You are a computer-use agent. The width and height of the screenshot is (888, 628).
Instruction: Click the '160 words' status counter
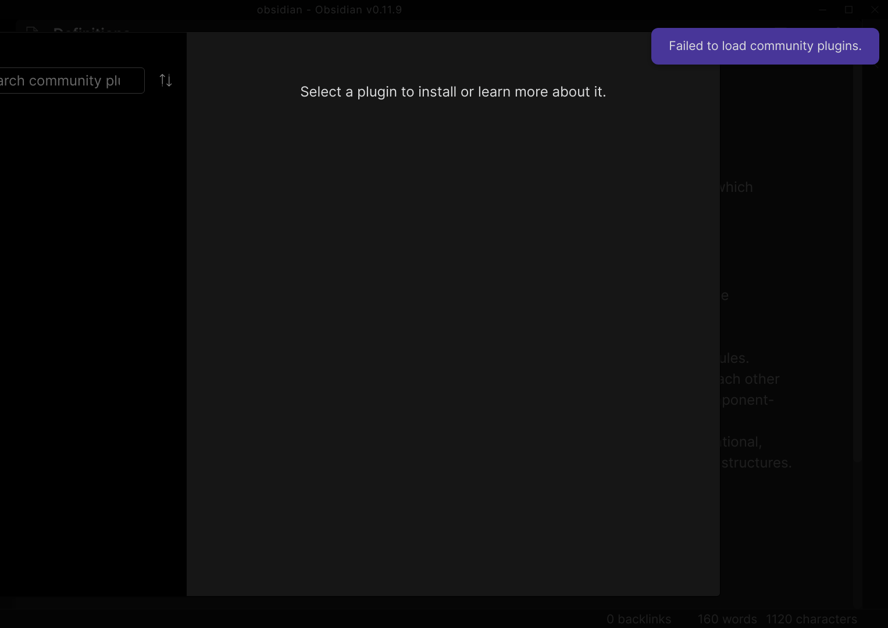tap(727, 619)
